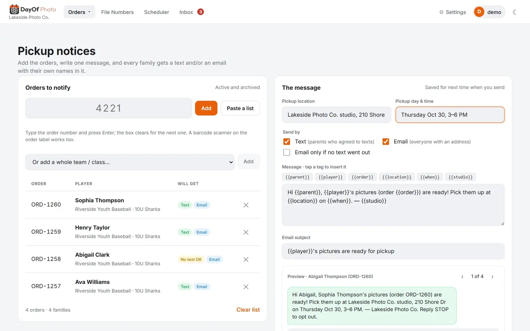This screenshot has height=331, width=530.
Task: Select the ORD-1259 order number
Action: pyautogui.click(x=46, y=232)
